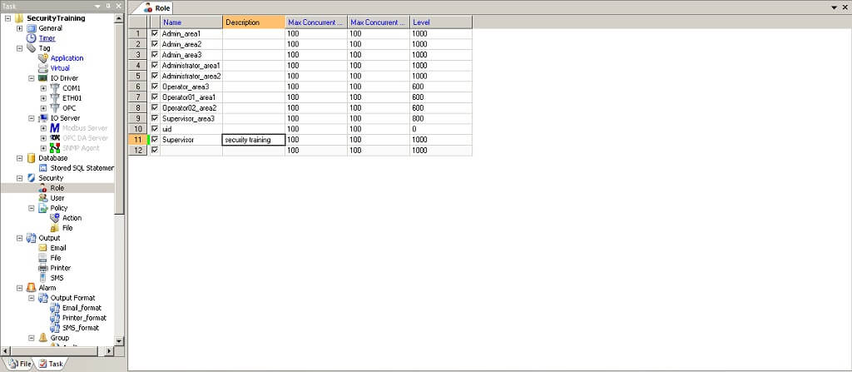
Task: Click the Stored SQL Statement icon
Action: click(43, 168)
